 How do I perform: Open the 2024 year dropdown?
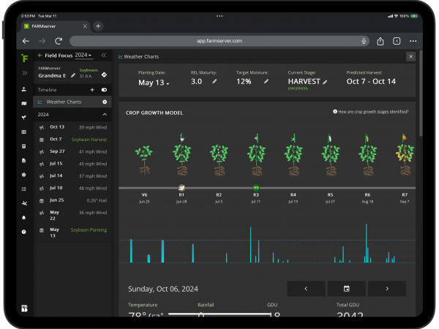coord(83,55)
